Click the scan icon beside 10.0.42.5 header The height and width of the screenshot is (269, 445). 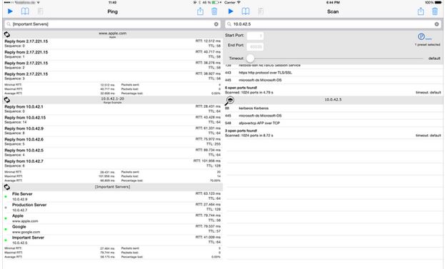[x=230, y=101]
